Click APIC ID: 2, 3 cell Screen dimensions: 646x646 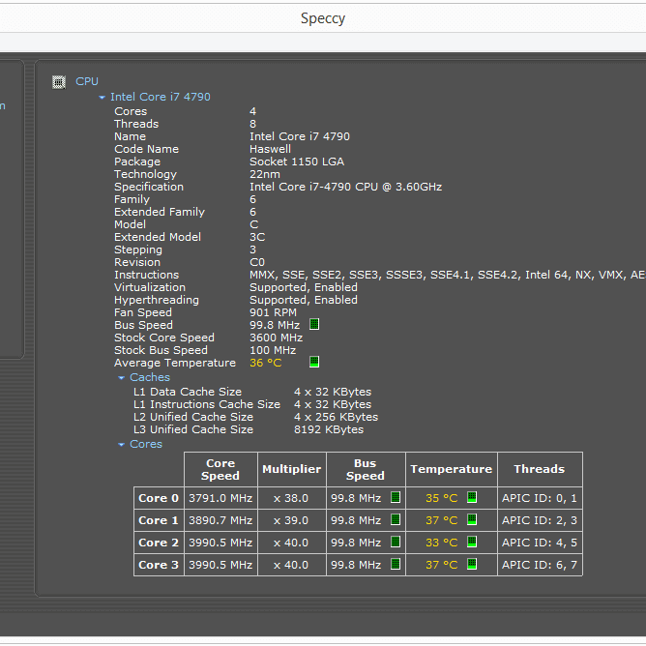pos(540,520)
